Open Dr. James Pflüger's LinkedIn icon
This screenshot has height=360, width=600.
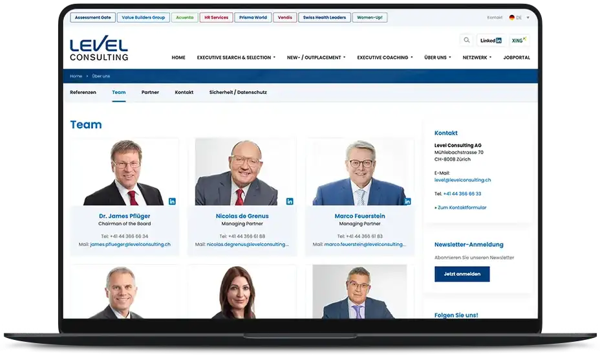[172, 201]
